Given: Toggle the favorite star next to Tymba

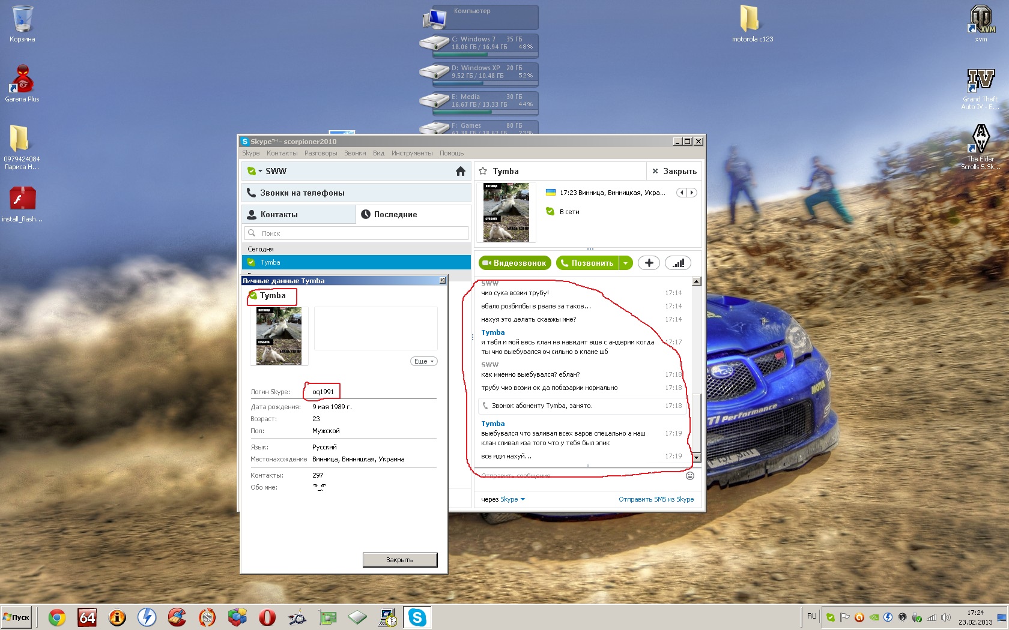Looking at the screenshot, I should [x=483, y=171].
